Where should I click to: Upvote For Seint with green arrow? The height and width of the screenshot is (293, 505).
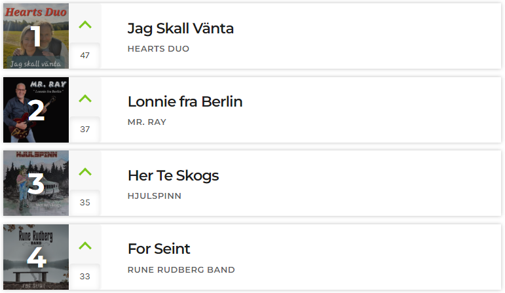[x=85, y=245]
